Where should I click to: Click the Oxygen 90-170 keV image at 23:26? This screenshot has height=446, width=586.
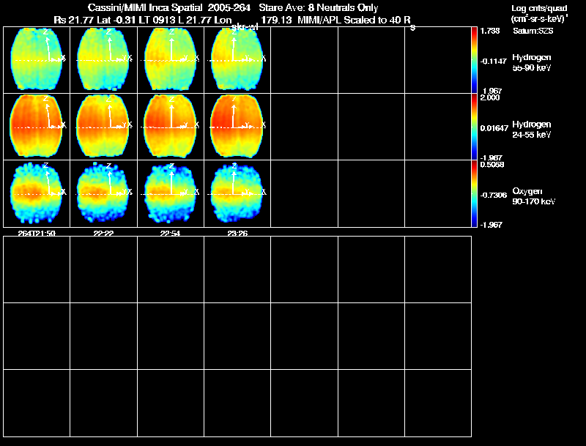[x=237, y=193]
